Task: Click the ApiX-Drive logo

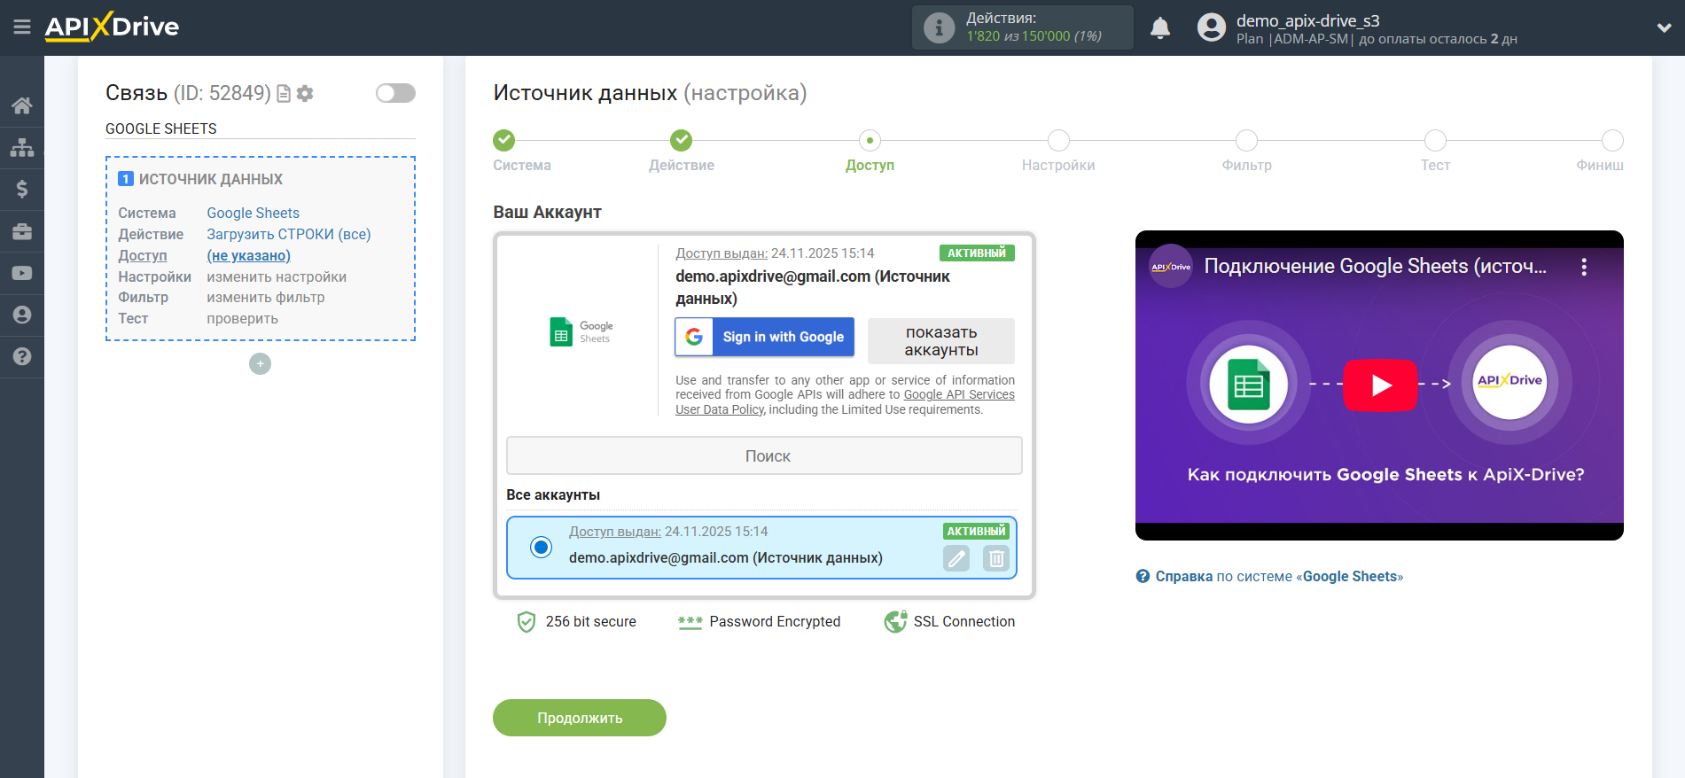Action: [112, 27]
